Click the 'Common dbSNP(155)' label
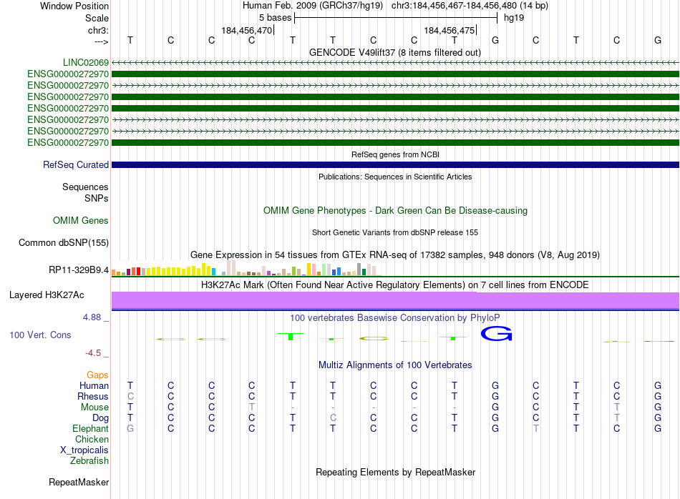Image resolution: width=680 pixels, height=499 pixels. (64, 242)
